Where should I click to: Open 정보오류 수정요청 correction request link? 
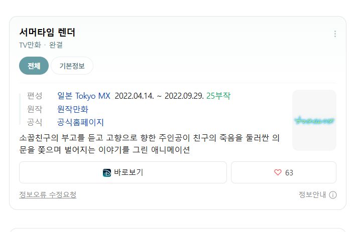48,194
